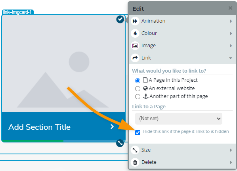Click the checkmark badge on the card
Screen dimensions: 237x171
120,19
